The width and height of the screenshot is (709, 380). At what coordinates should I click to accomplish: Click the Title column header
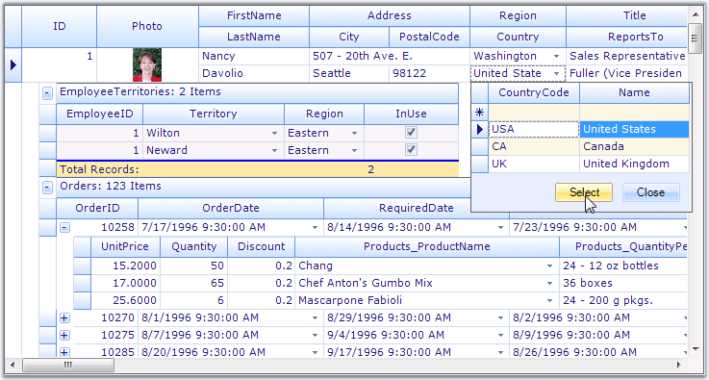pos(626,15)
